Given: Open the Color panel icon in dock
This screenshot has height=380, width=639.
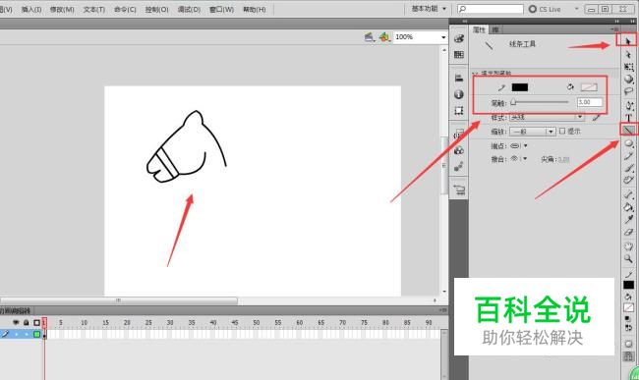Looking at the screenshot, I should coord(459,38).
